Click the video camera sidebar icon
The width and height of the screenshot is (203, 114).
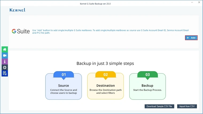(x=5, y=55)
